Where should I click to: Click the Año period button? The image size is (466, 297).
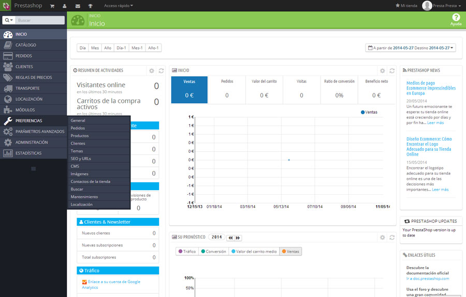(108, 48)
